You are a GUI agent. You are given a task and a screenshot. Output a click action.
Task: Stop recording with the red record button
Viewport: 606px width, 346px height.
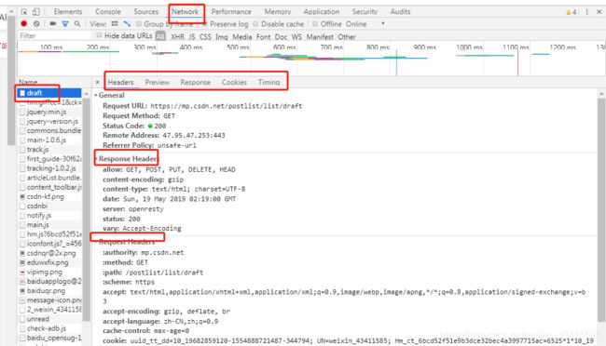[x=24, y=24]
